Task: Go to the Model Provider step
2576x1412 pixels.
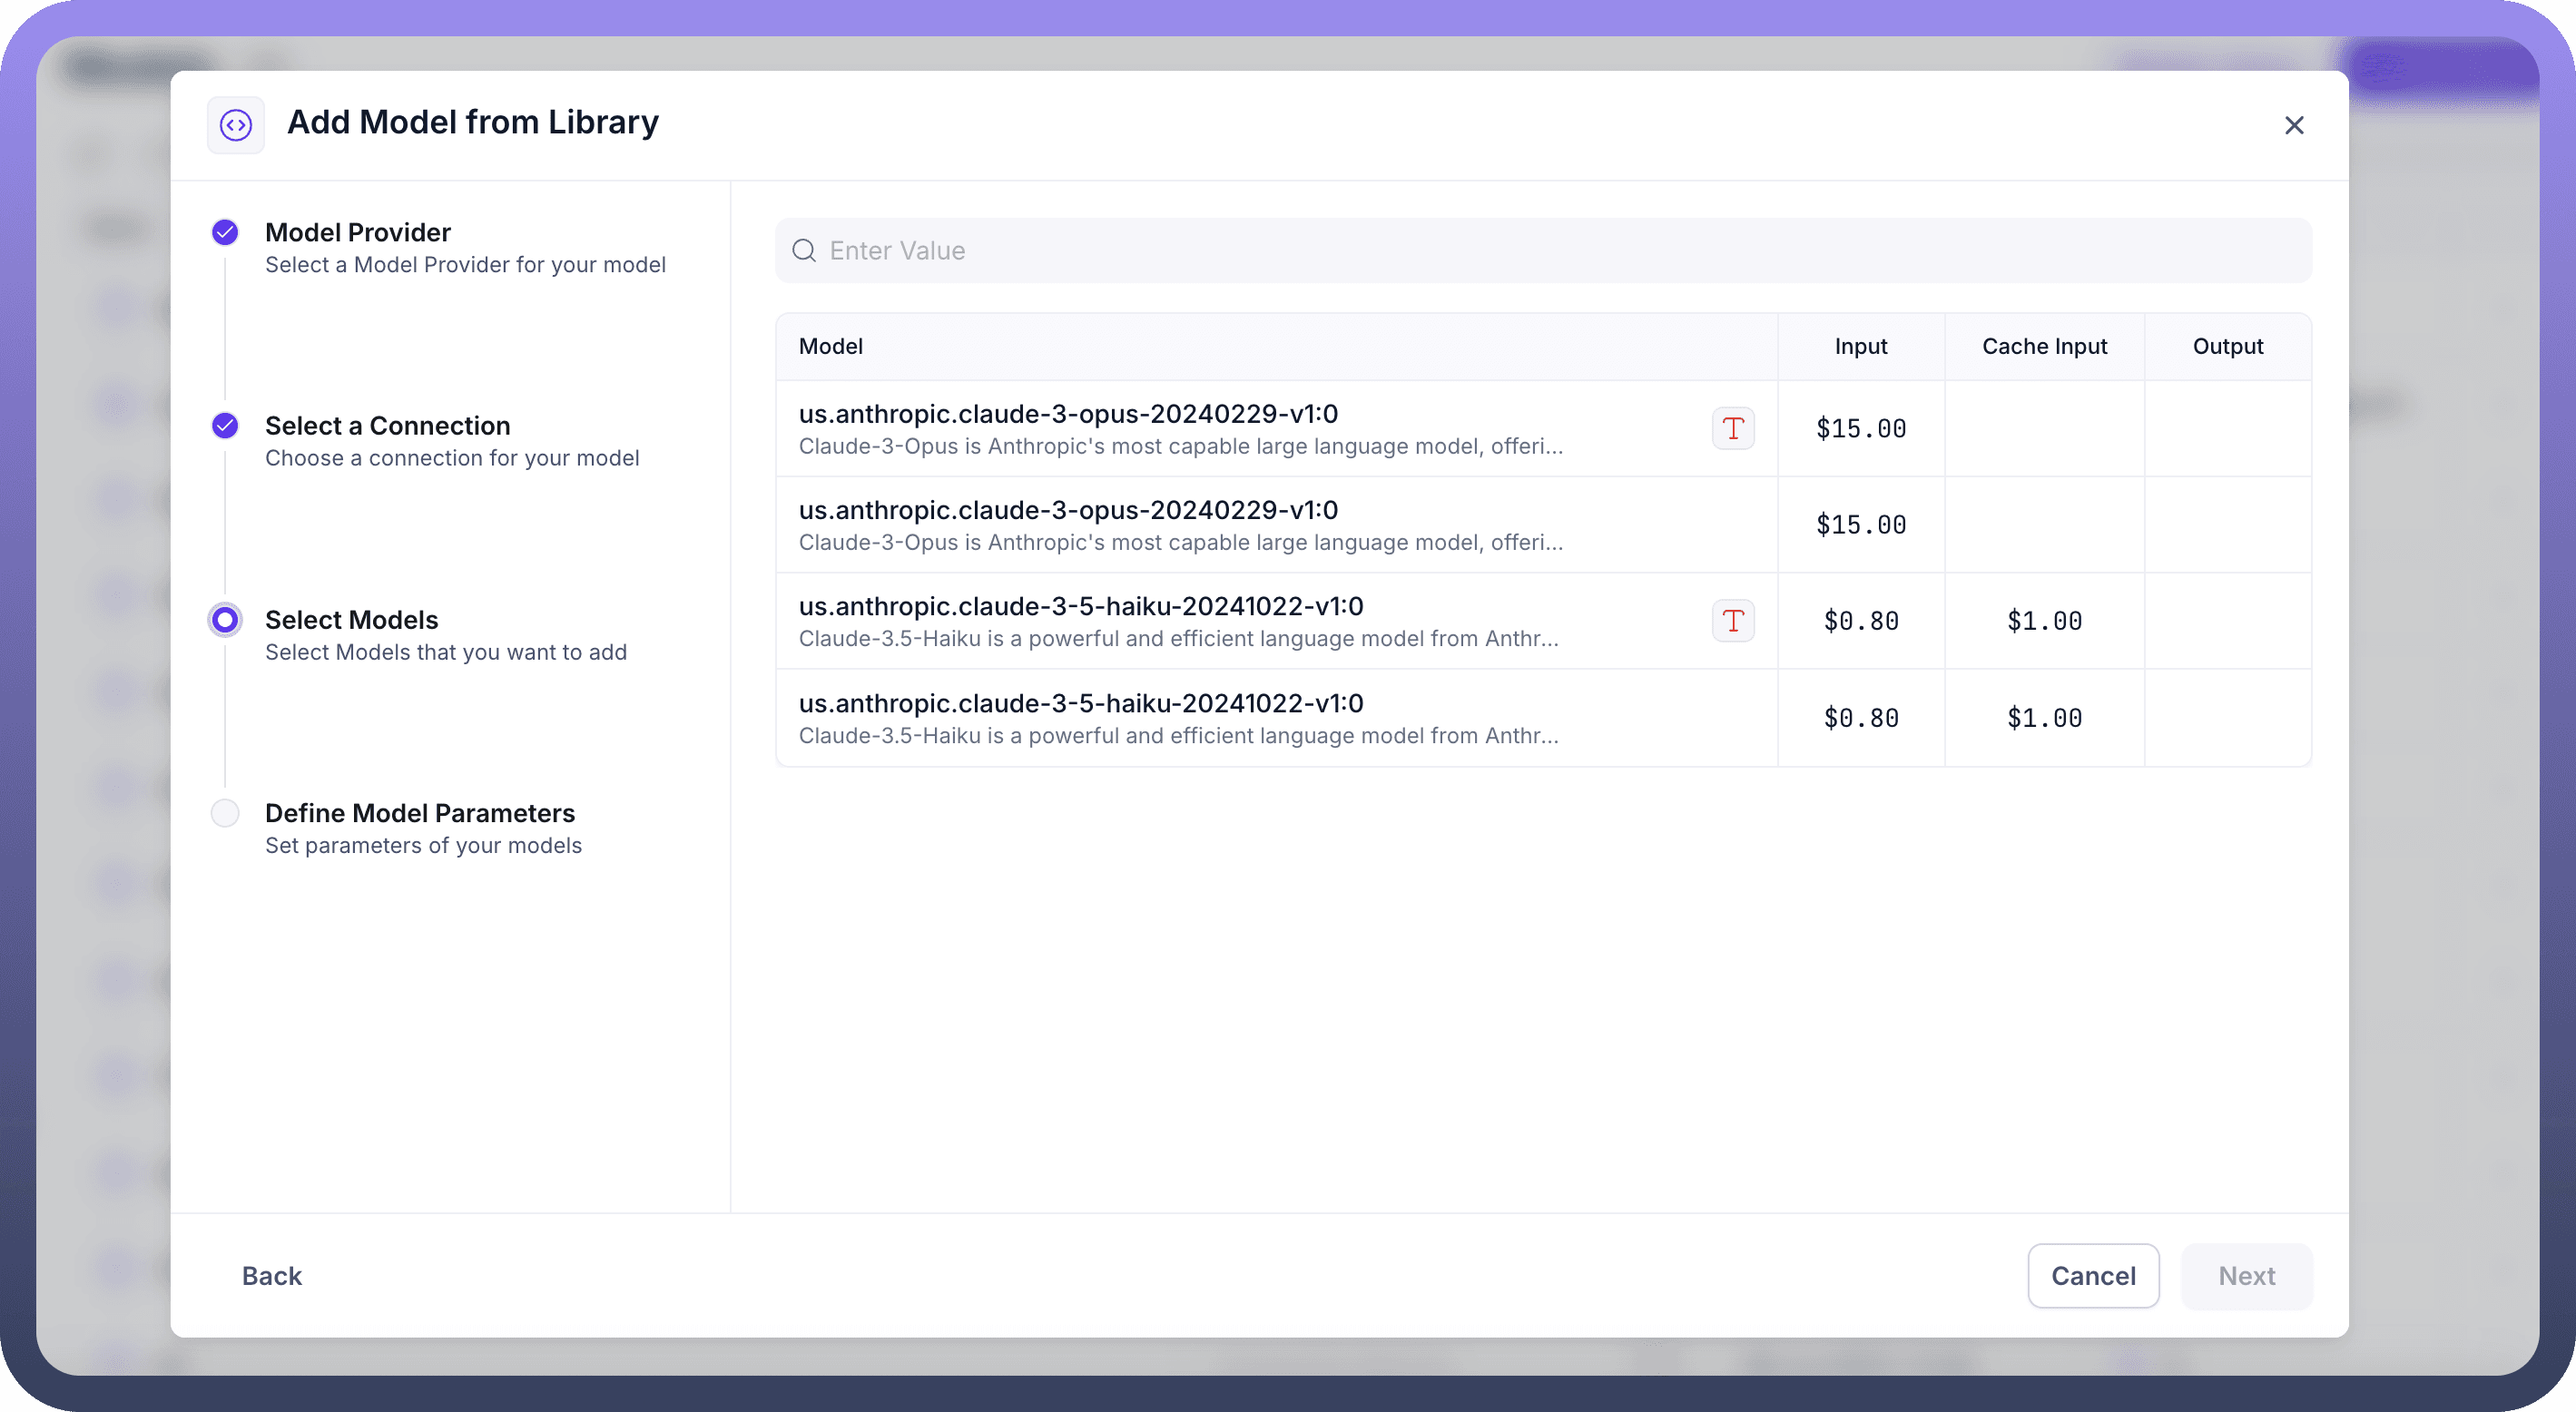Action: 358,233
